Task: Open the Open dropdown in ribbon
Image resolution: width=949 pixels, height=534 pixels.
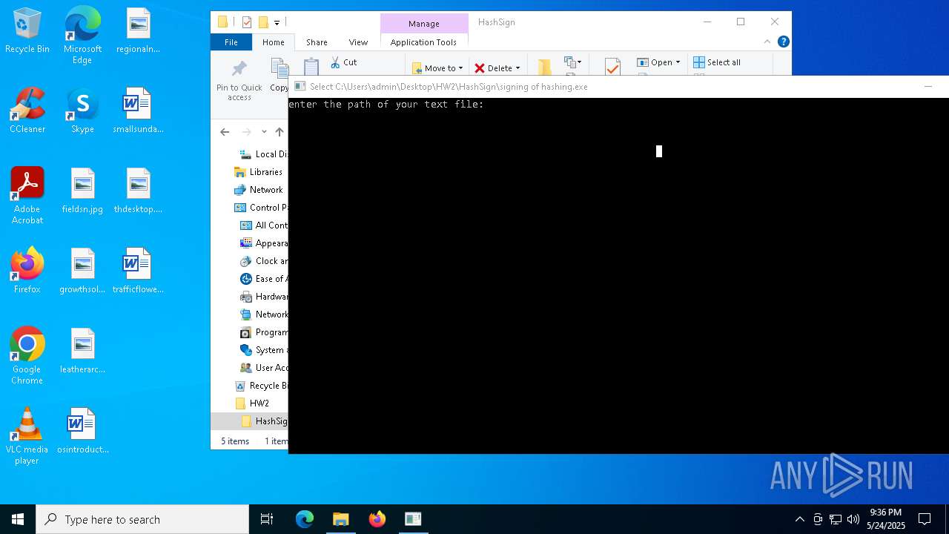Action: (658, 62)
